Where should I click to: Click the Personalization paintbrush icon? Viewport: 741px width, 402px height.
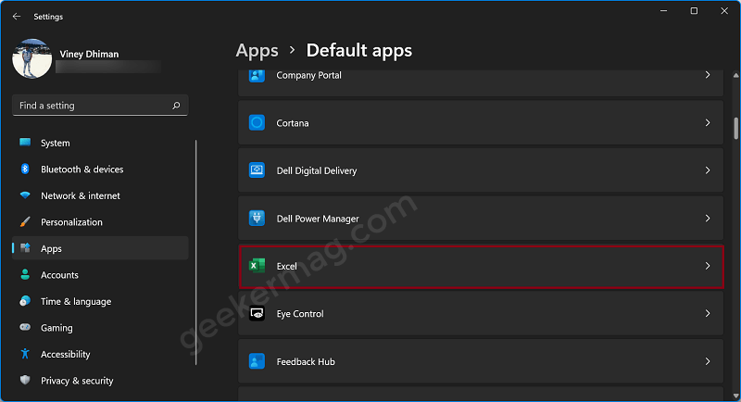[25, 221]
